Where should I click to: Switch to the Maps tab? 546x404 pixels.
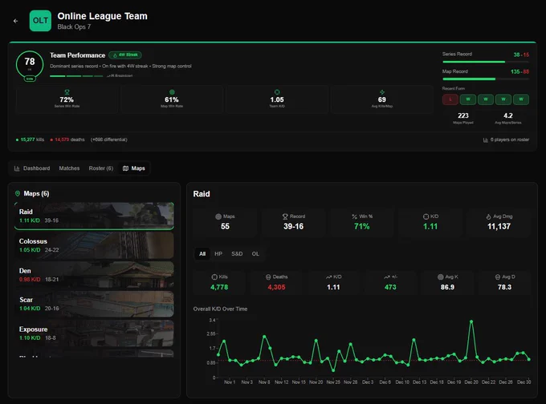click(134, 168)
